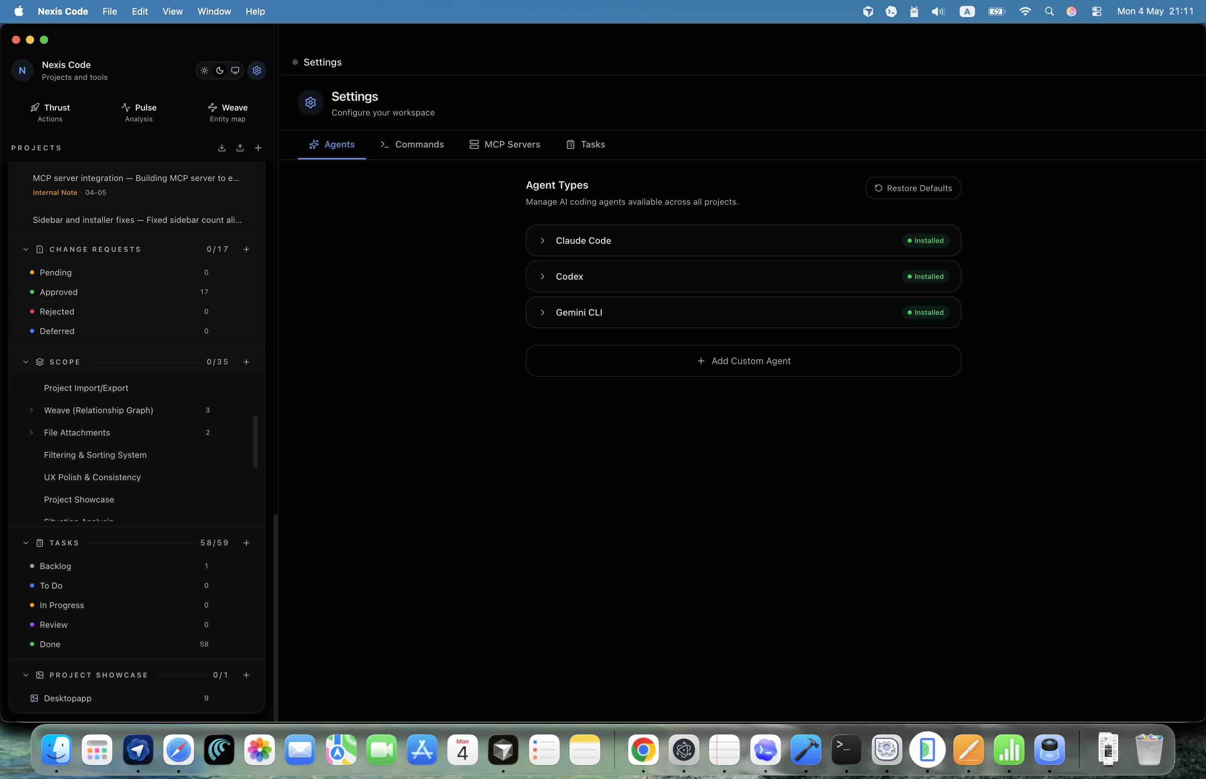This screenshot has height=779, width=1206.
Task: Open Terminal from the Dock
Action: click(x=846, y=749)
